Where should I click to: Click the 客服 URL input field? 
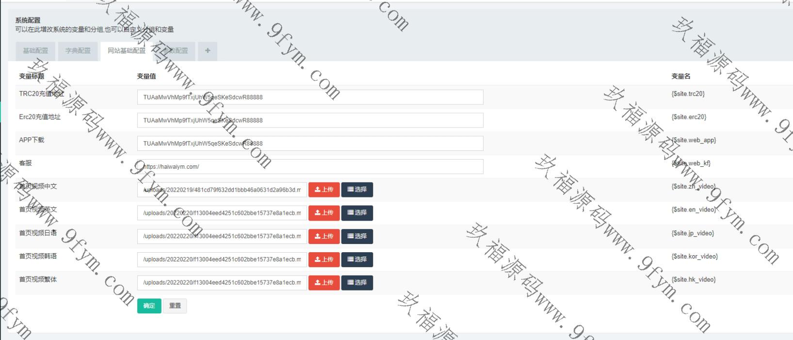click(310, 167)
